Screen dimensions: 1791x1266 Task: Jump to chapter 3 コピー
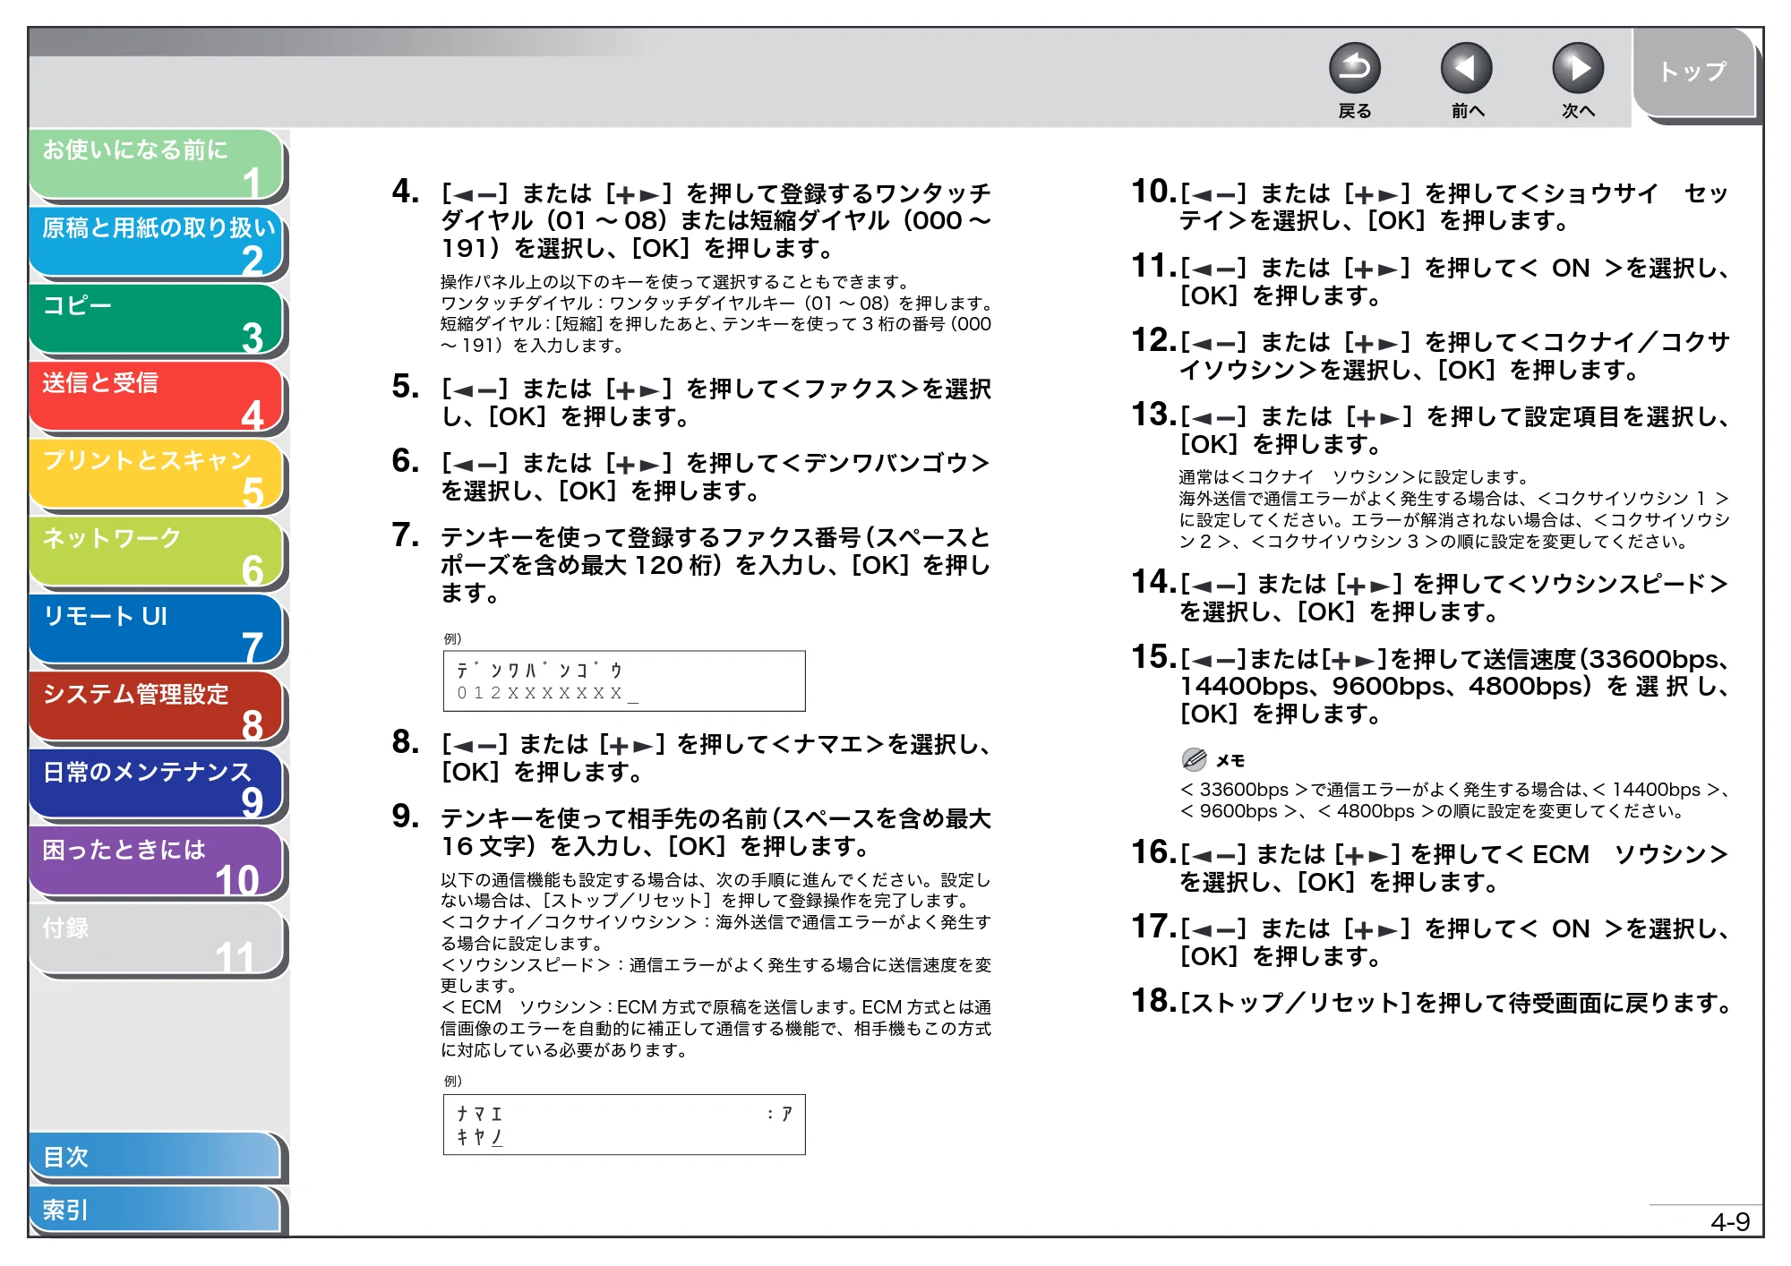(157, 320)
